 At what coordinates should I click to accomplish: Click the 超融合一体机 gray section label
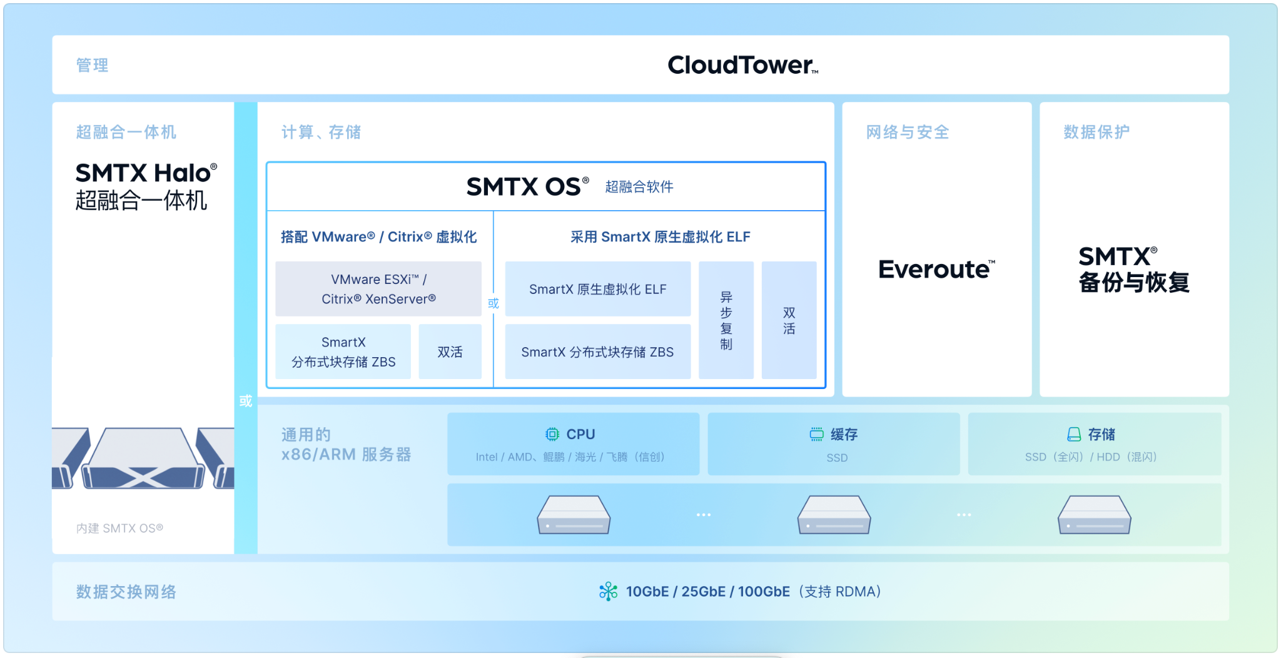(x=126, y=132)
